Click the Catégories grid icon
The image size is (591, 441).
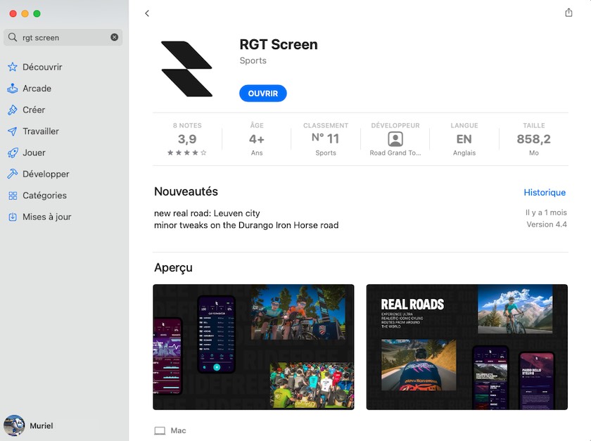(13, 196)
